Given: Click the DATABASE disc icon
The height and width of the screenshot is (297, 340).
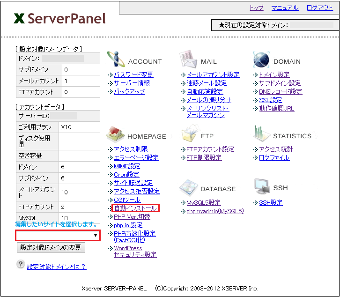Looking at the screenshot, I should [189, 187].
